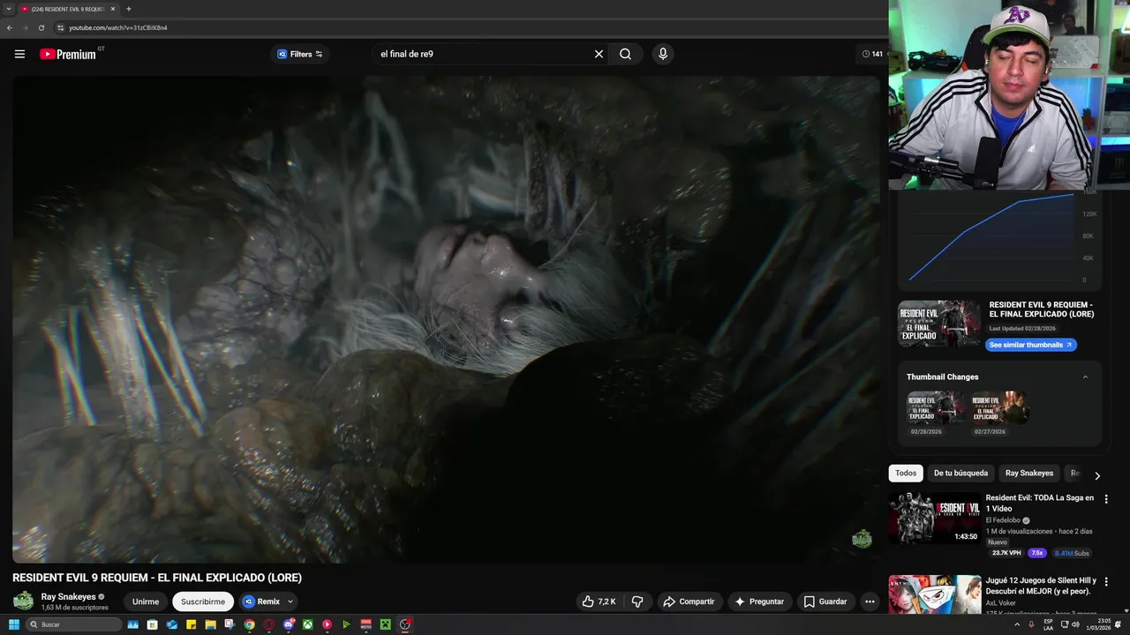Open the tab search dropdown arrow

[x=9, y=9]
